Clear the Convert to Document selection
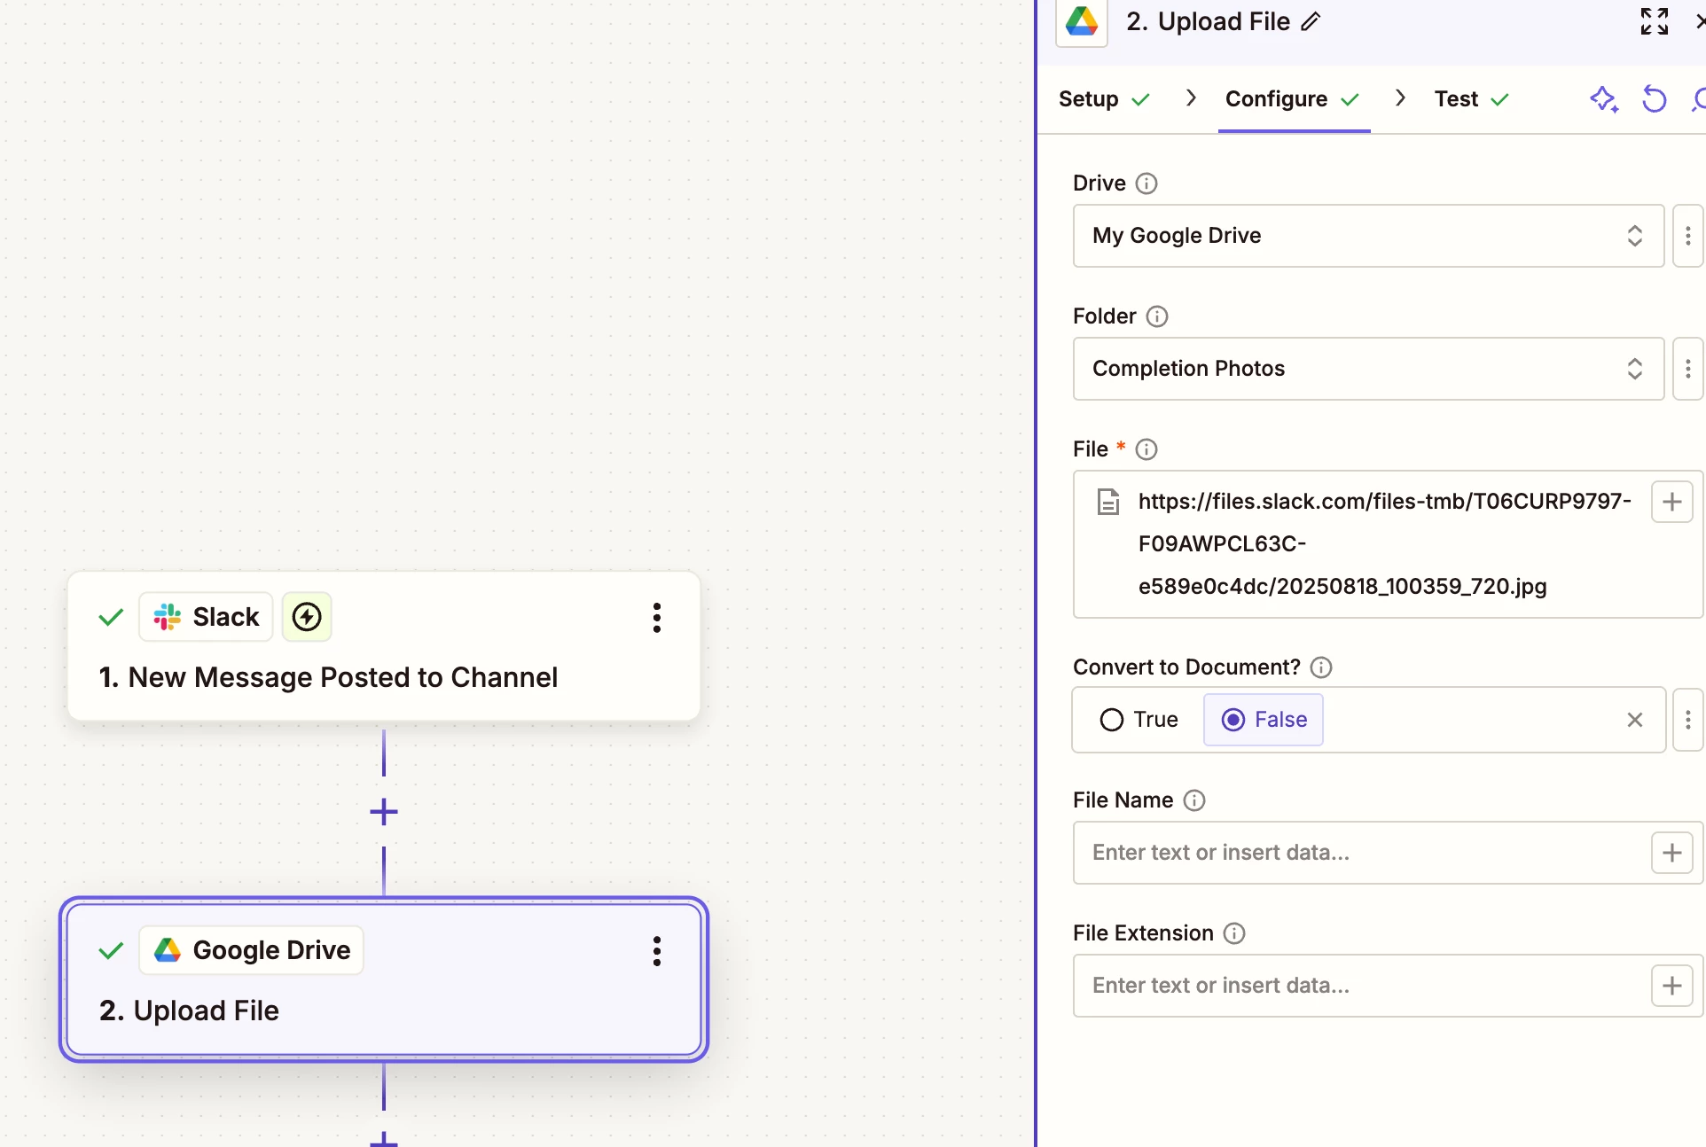This screenshot has height=1147, width=1706. point(1635,720)
